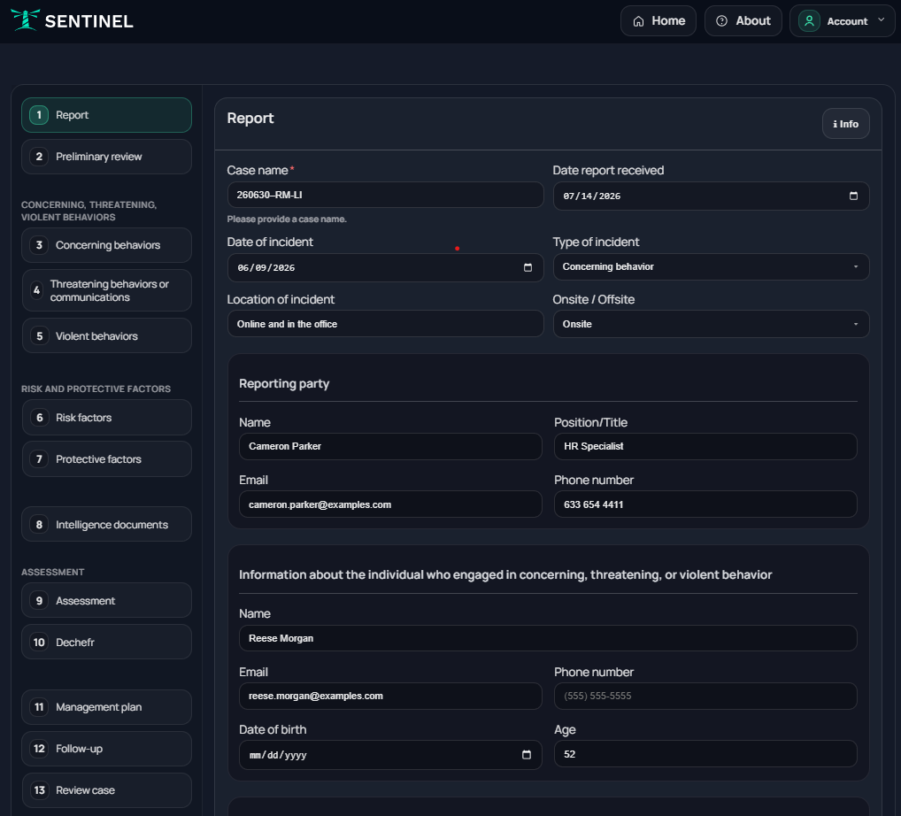
Task: Click step number 1 badge for Report
Action: [x=39, y=115]
